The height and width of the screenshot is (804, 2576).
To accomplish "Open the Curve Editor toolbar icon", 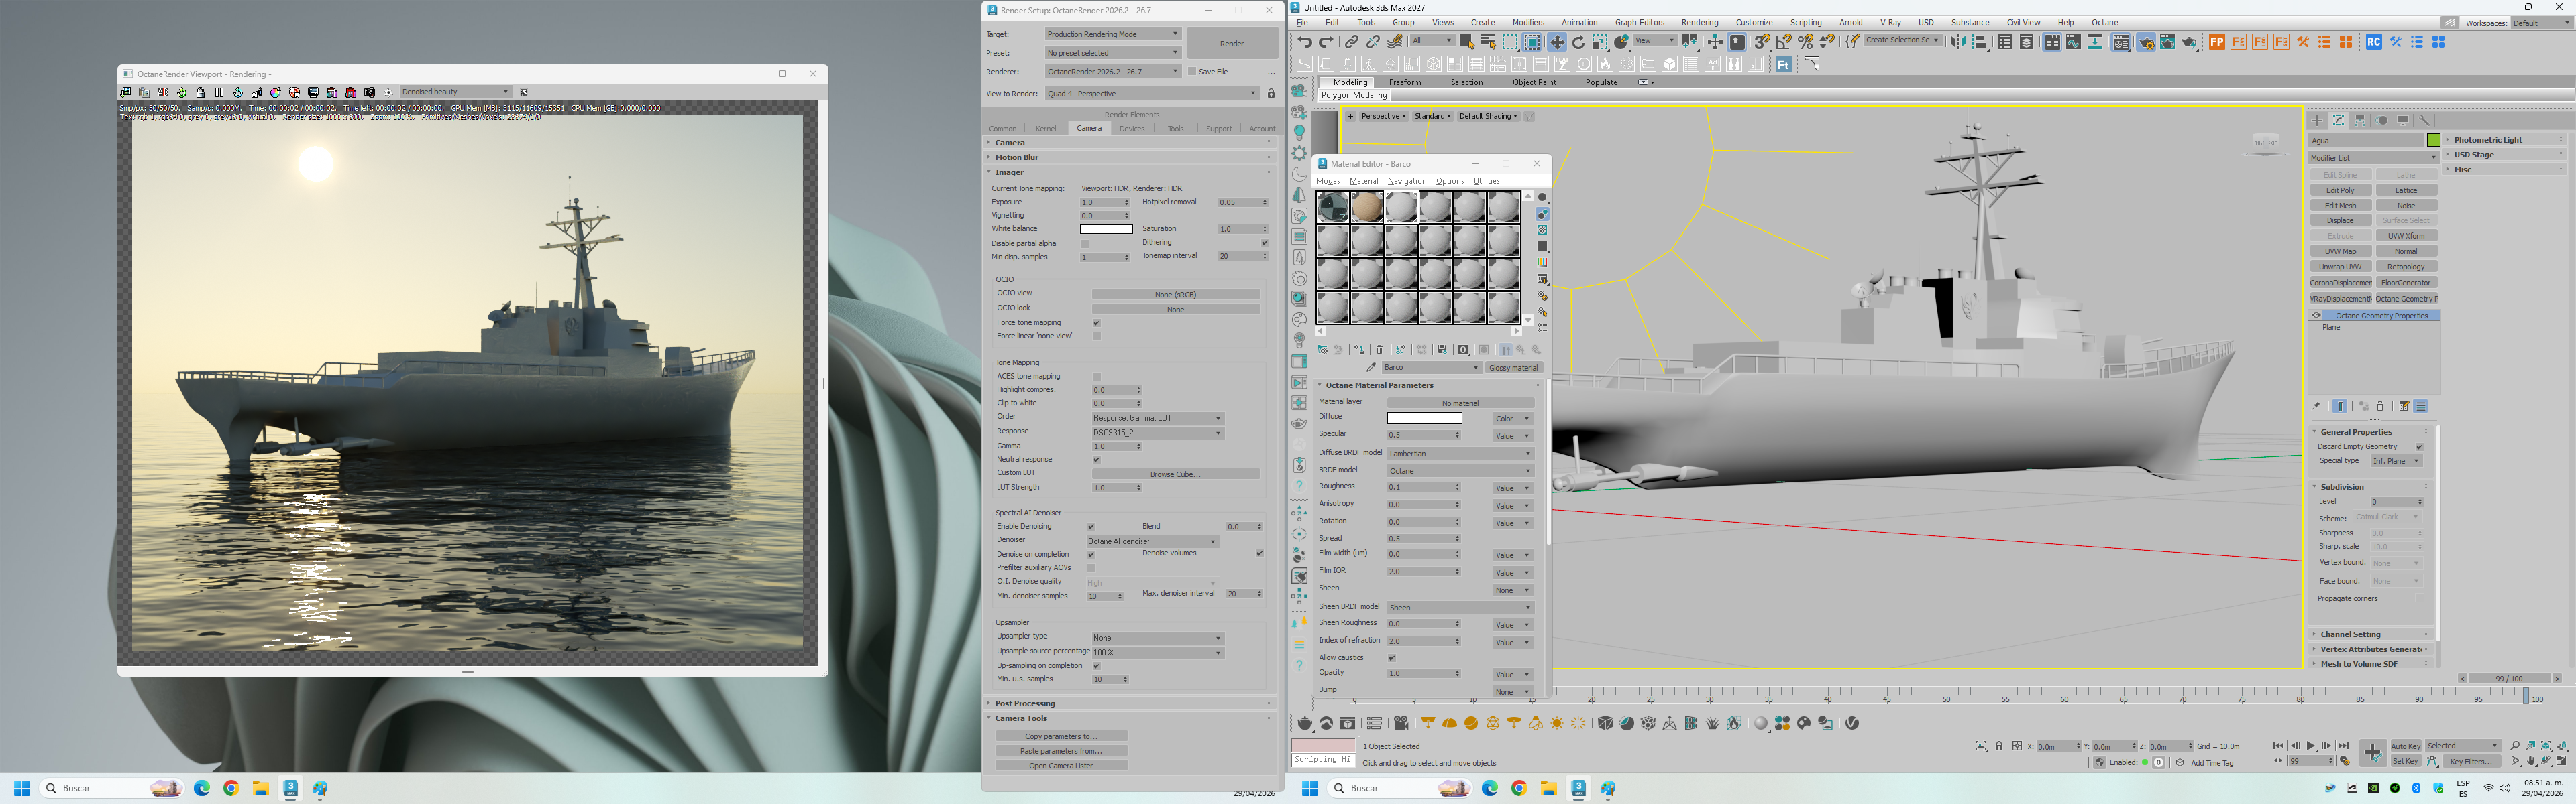I will coord(2074,42).
